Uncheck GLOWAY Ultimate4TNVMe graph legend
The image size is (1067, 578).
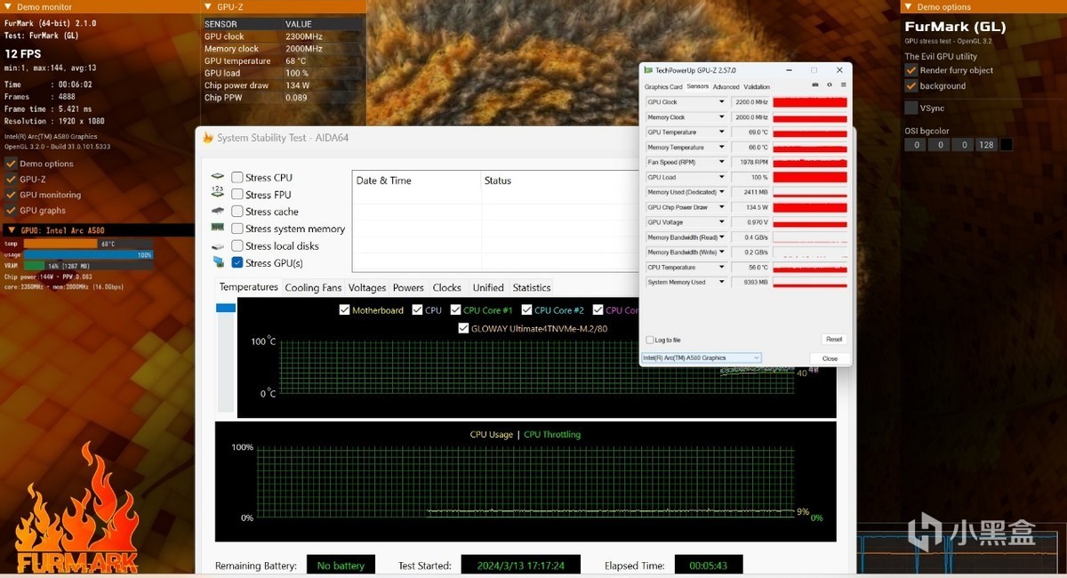tap(463, 328)
